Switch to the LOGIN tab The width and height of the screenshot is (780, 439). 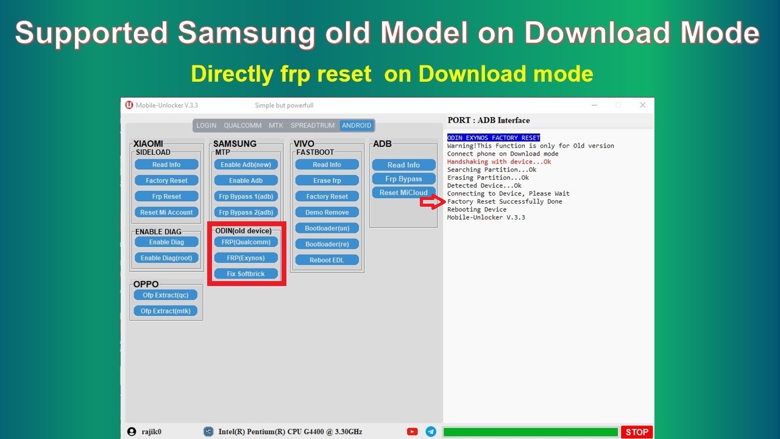coord(206,126)
